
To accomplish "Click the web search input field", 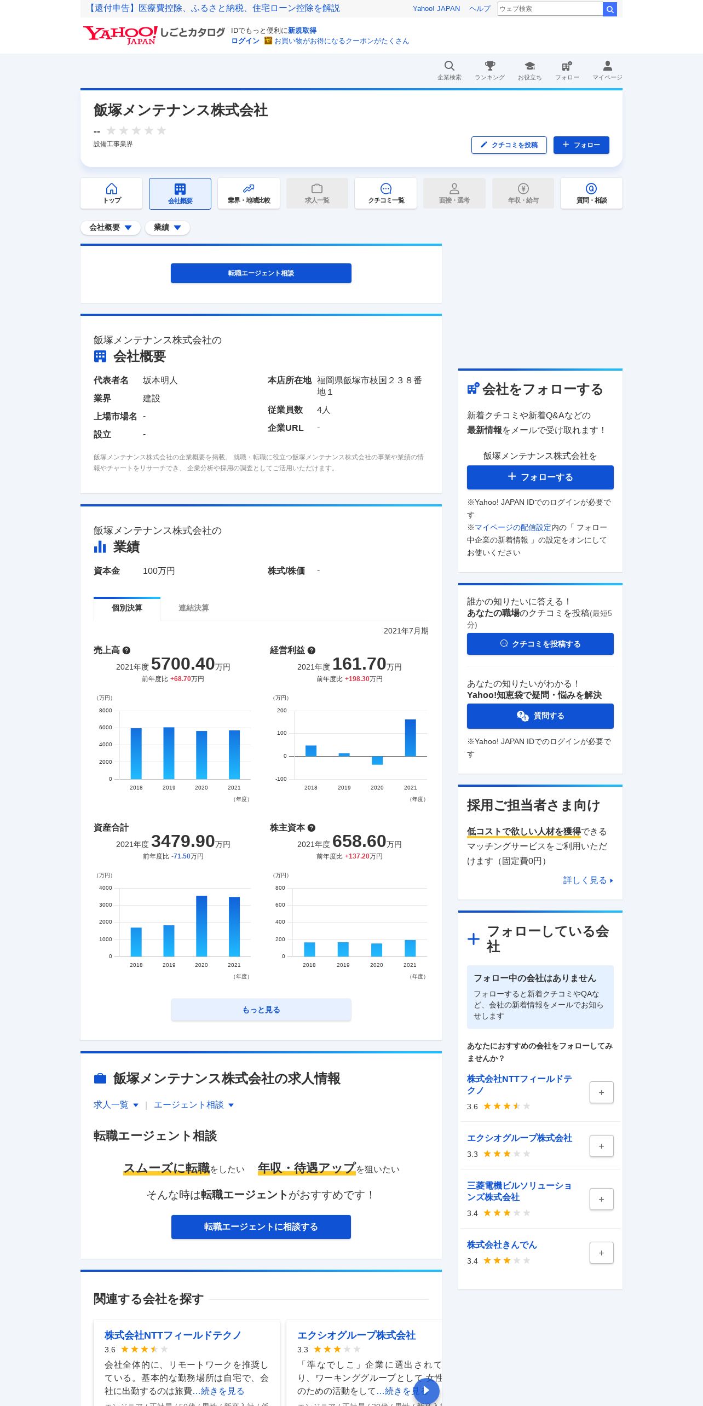I will [550, 9].
